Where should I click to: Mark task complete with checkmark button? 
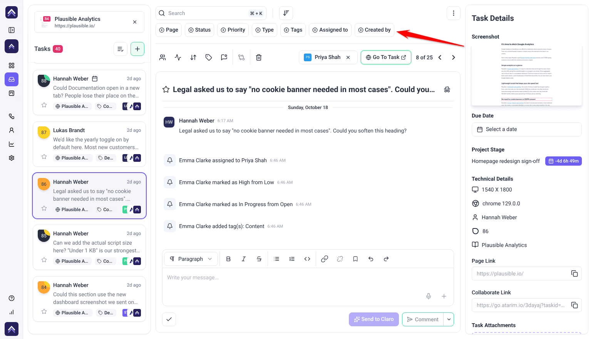point(169,319)
